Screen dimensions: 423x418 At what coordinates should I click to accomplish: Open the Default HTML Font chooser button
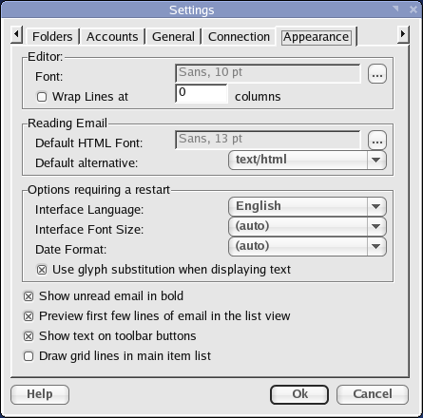click(x=377, y=141)
